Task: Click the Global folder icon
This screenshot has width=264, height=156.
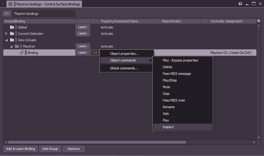Action: coord(12,27)
